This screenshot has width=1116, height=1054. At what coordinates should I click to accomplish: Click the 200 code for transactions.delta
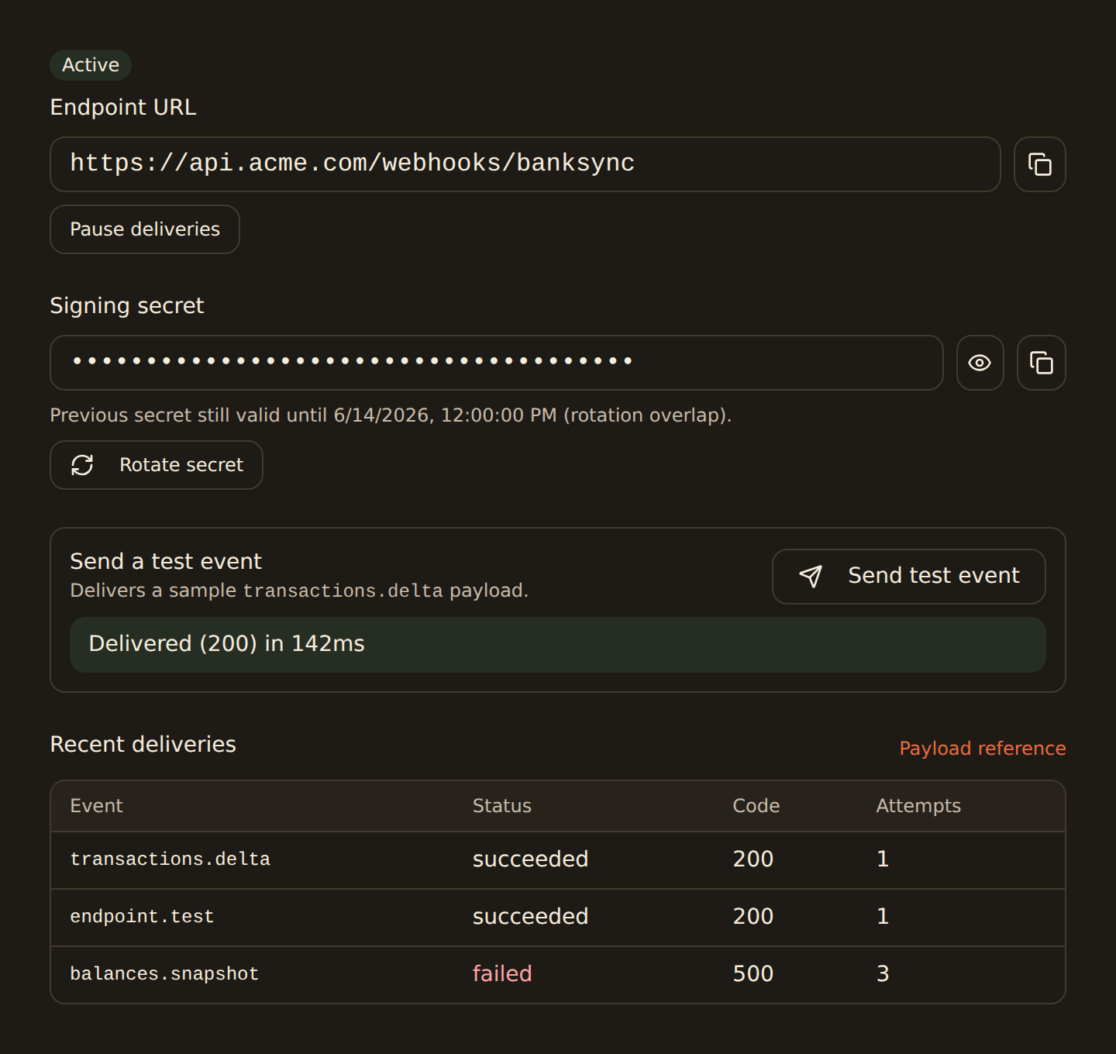753,859
